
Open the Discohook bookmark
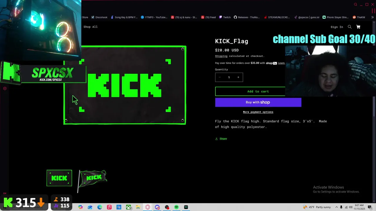99,17
